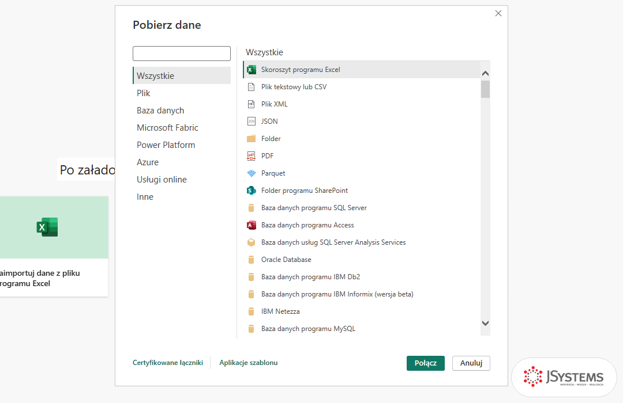623x403 pixels.
Task: Select "Folder programu SharePoint" text
Action: point(305,191)
